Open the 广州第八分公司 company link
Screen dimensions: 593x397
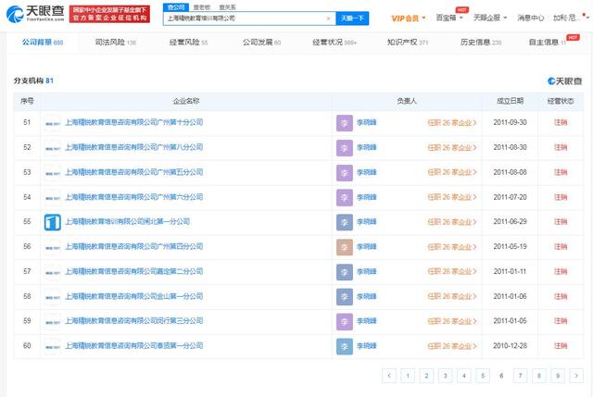(133, 147)
